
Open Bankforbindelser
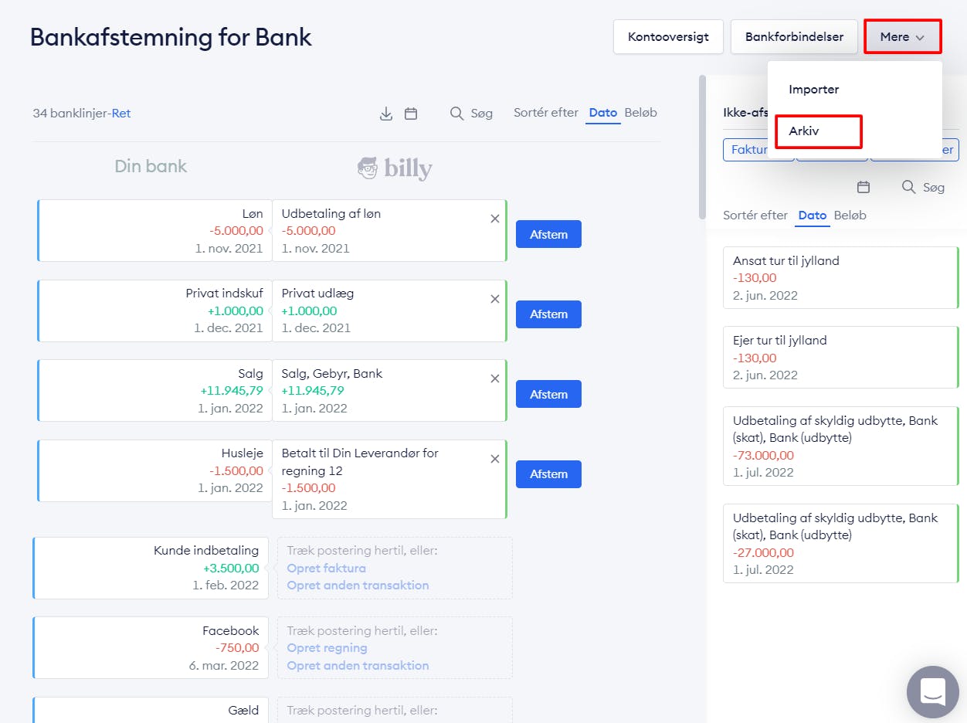point(794,37)
